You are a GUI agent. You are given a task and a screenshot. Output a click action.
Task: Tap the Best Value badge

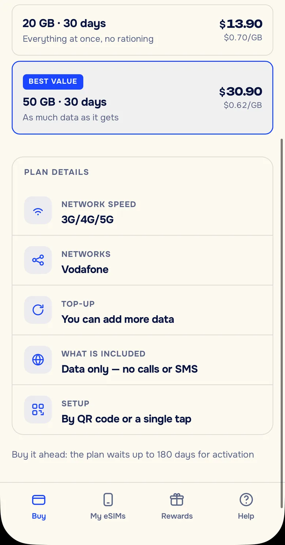tap(53, 82)
